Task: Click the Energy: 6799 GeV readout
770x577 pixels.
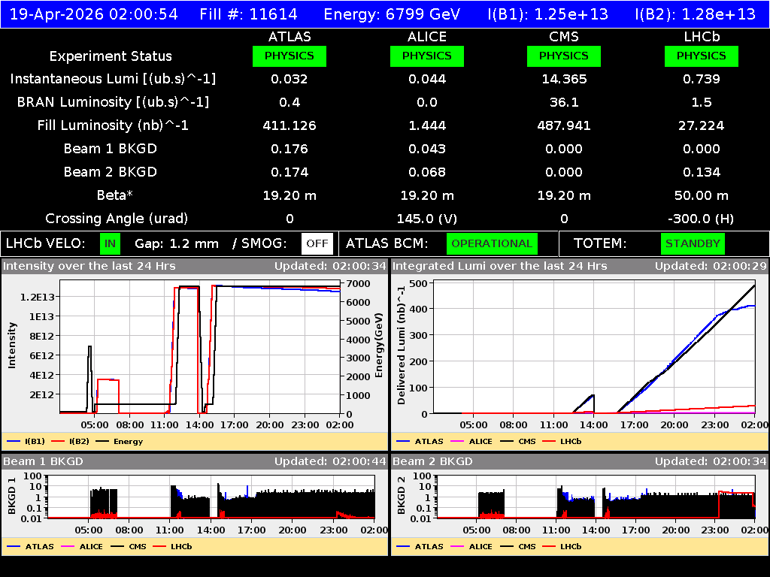Action: [392, 14]
